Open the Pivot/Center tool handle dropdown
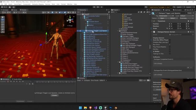 tap(4, 12)
